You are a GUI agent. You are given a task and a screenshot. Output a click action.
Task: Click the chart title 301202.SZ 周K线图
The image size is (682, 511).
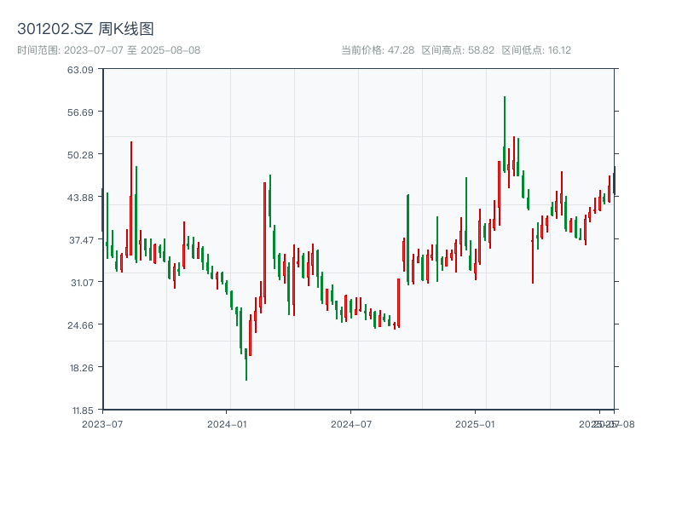pos(85,29)
